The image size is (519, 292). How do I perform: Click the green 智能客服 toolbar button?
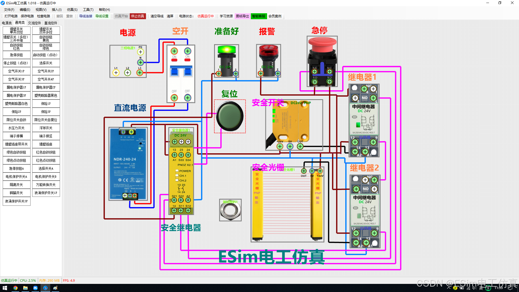click(258, 16)
